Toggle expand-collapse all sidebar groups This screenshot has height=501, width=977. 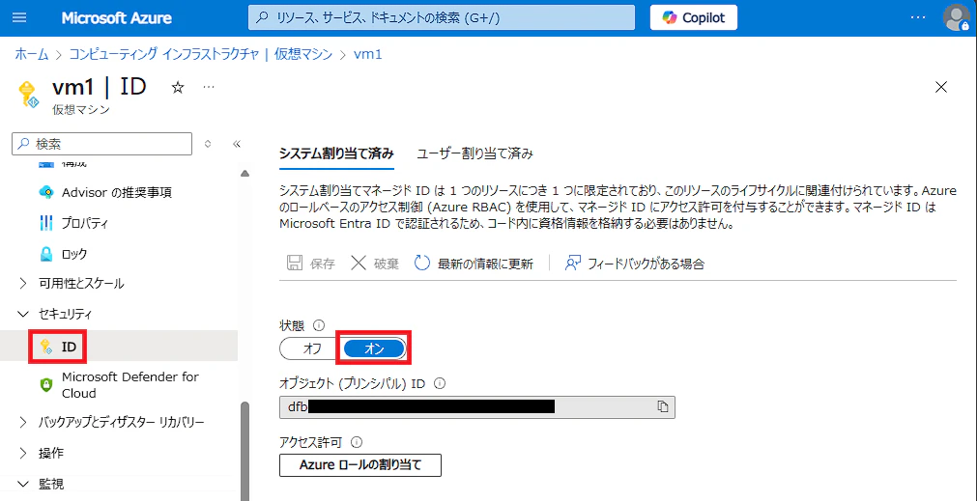coord(208,144)
